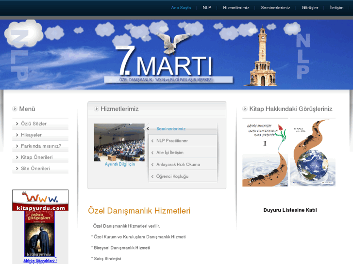Go to Hizmetlerimiz in top navigation

coord(236,8)
